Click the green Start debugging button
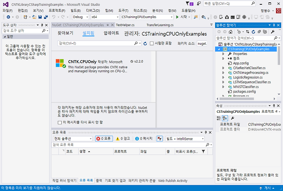The width and height of the screenshot is (283, 191). click(x=182, y=17)
